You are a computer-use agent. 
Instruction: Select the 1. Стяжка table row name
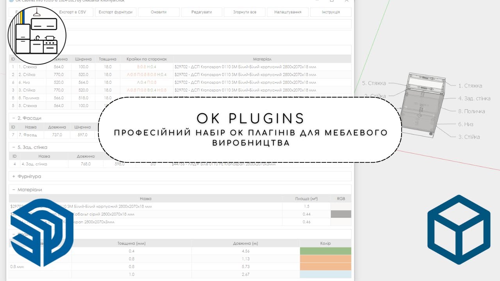point(28,67)
